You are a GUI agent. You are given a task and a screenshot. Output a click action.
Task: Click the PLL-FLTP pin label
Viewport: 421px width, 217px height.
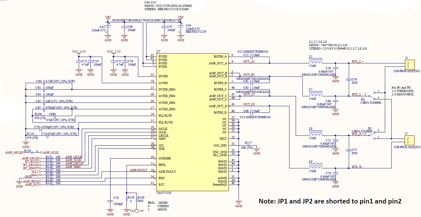[x=165, y=116]
